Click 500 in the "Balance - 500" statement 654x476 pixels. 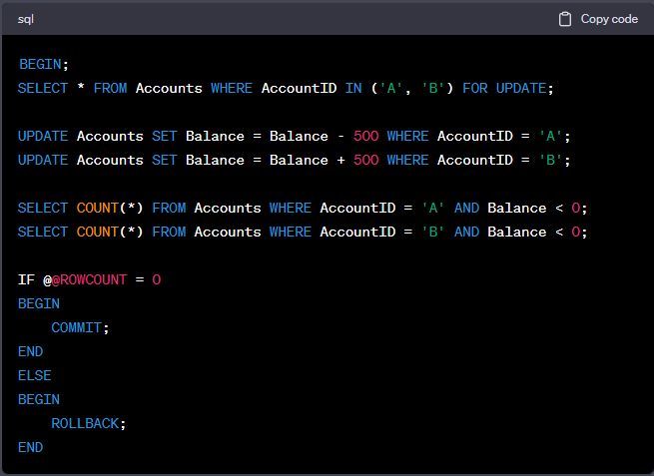(x=365, y=137)
